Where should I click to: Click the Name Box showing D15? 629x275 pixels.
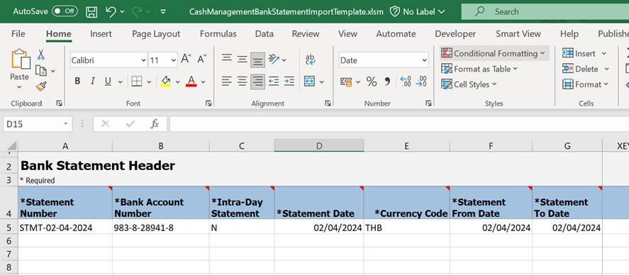click(38, 124)
